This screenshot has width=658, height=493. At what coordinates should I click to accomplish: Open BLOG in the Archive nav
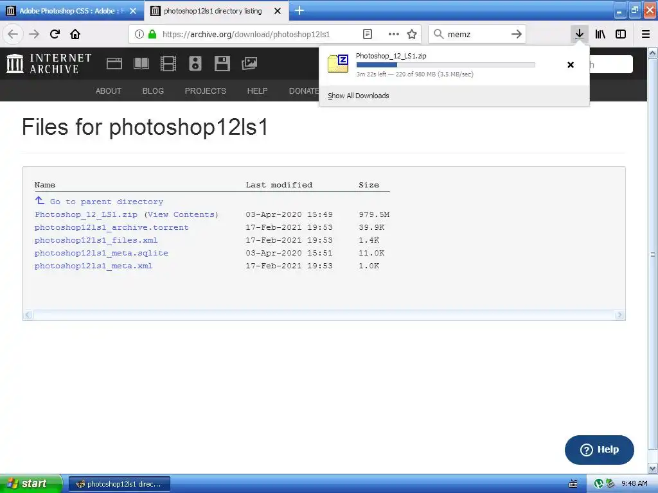[153, 91]
